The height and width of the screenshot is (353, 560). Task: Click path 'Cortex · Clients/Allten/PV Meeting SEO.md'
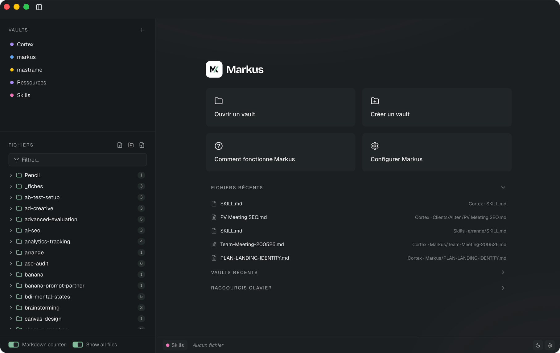coord(460,217)
